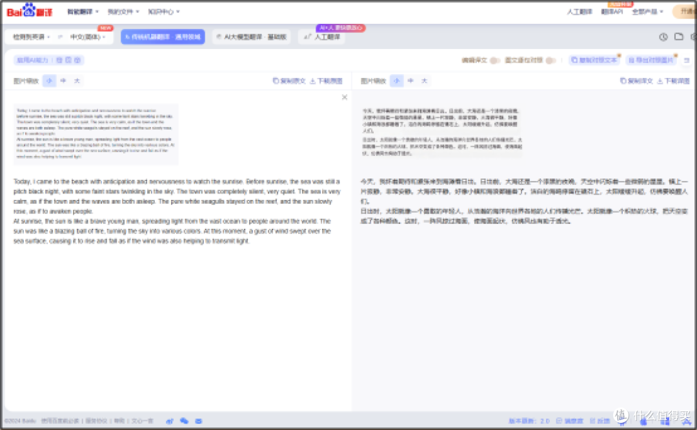The image size is (697, 430).
Task: Select the AI大模型翻译 · 基础版 tab
Action: coord(251,37)
